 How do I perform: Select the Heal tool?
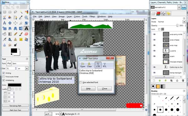click(21, 40)
